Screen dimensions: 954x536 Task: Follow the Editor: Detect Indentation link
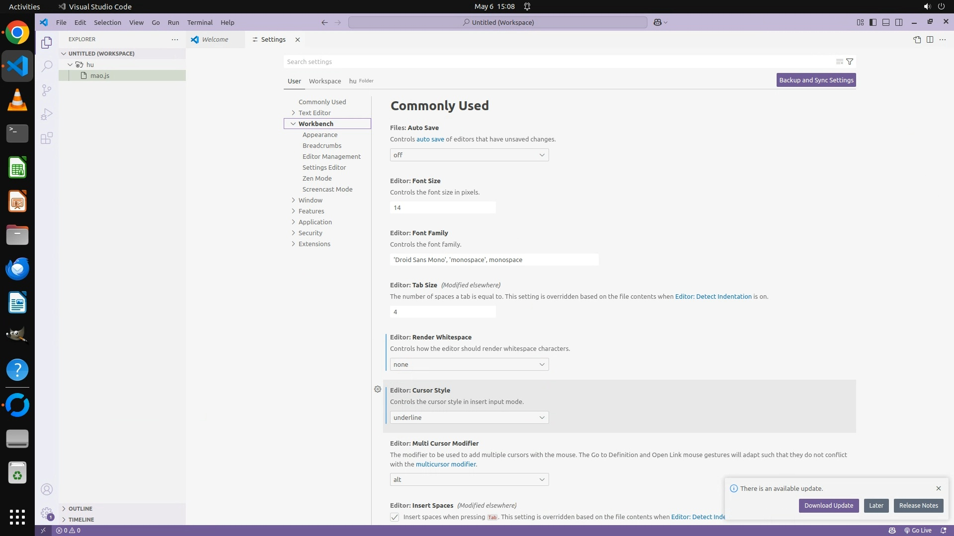713,297
